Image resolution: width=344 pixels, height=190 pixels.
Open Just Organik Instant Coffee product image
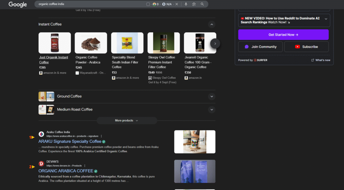tap(55, 43)
